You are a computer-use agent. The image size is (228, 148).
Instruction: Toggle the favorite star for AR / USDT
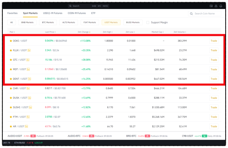[x=11, y=126]
